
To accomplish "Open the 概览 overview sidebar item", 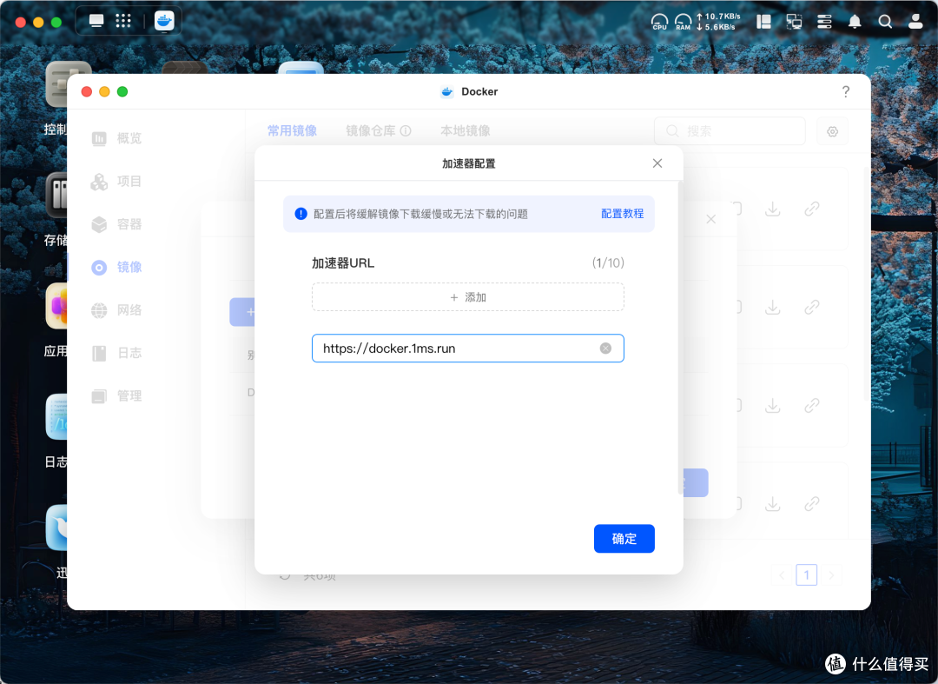I will pyautogui.click(x=117, y=138).
